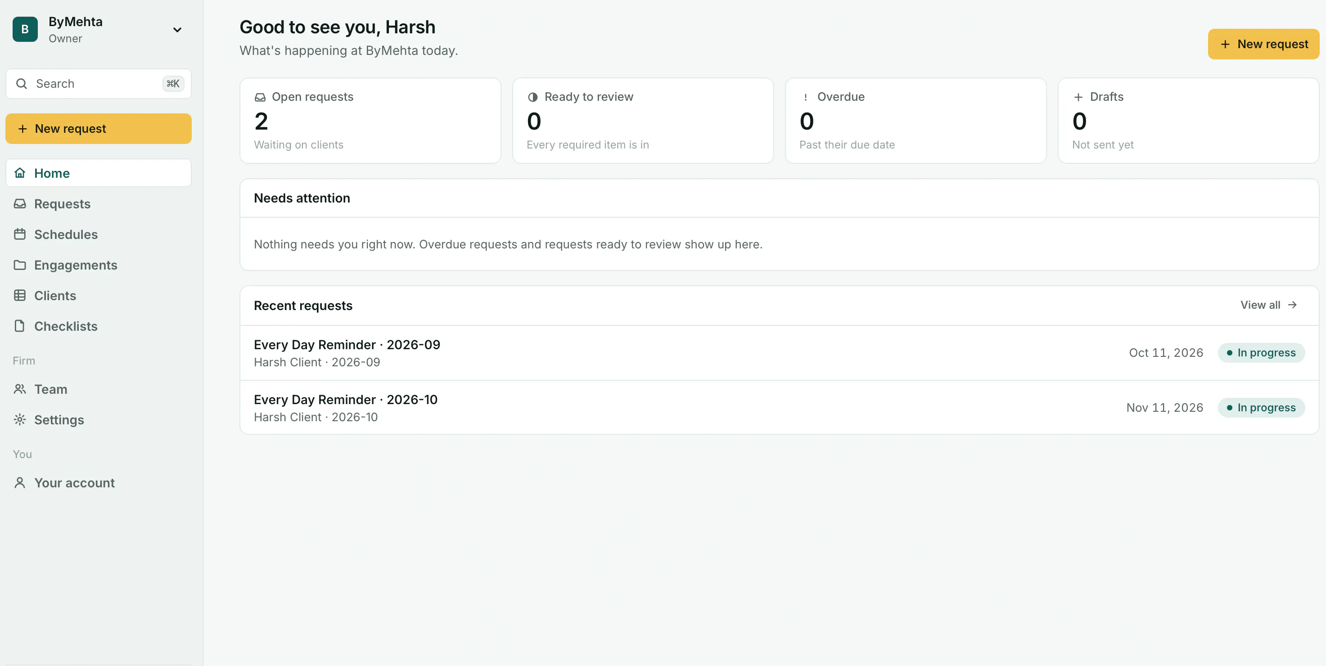Open the Open requests stat card

point(370,121)
